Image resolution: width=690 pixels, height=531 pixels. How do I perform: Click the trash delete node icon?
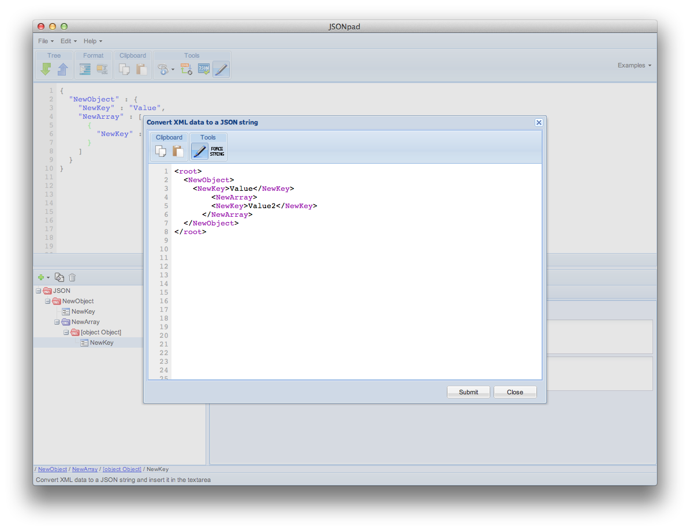(72, 277)
